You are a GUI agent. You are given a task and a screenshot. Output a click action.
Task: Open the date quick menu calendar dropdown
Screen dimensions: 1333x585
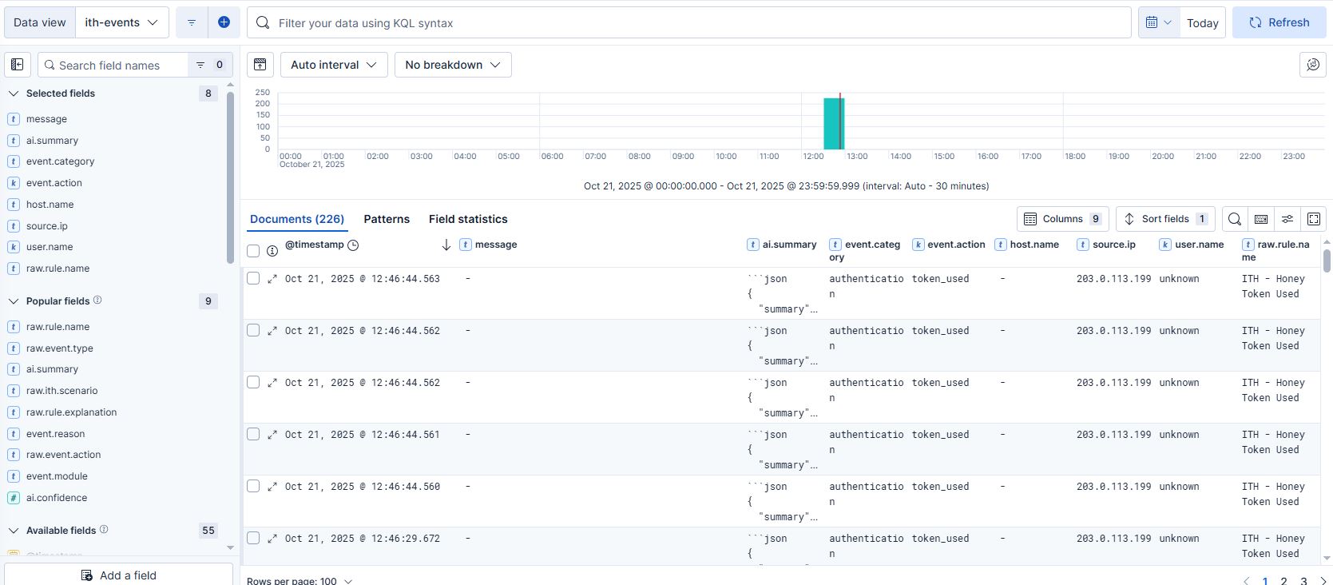[x=1158, y=22]
